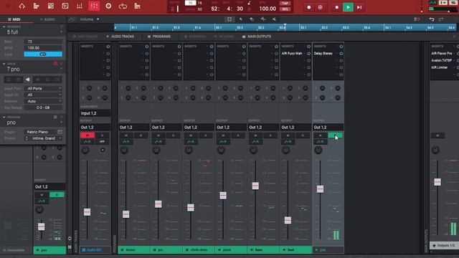Open the Input 1,2 audio input dropdown
459x258 pixels.
point(95,113)
